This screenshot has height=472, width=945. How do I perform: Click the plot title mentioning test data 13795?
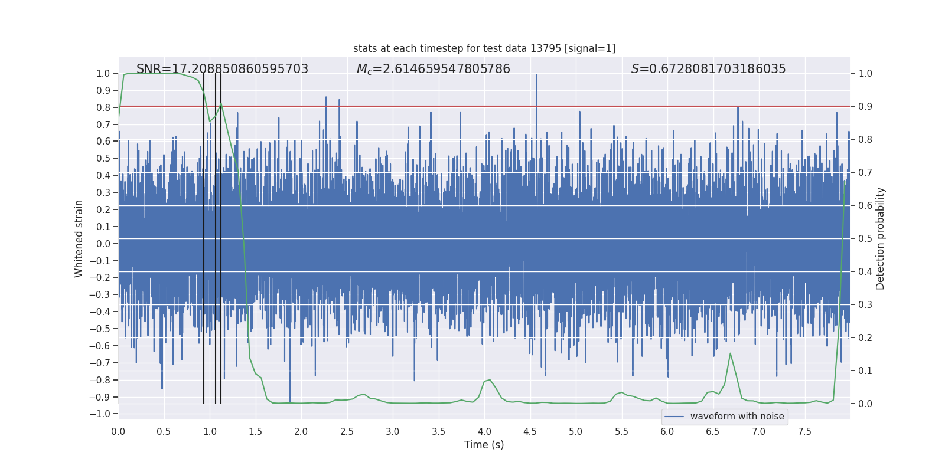484,48
